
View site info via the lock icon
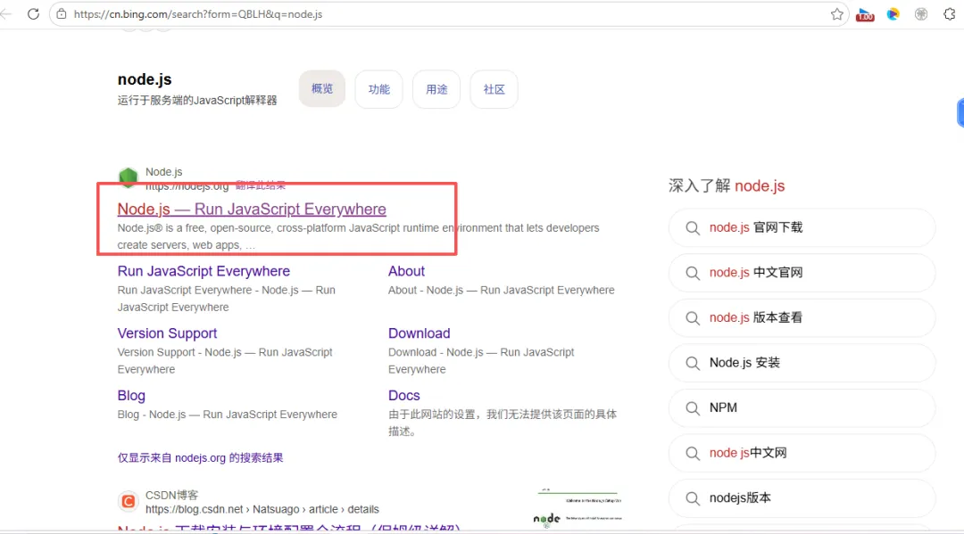coord(62,13)
